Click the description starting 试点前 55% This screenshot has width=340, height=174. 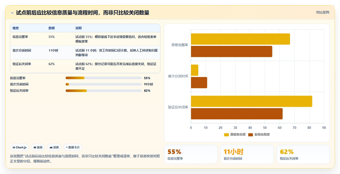[x=116, y=39]
